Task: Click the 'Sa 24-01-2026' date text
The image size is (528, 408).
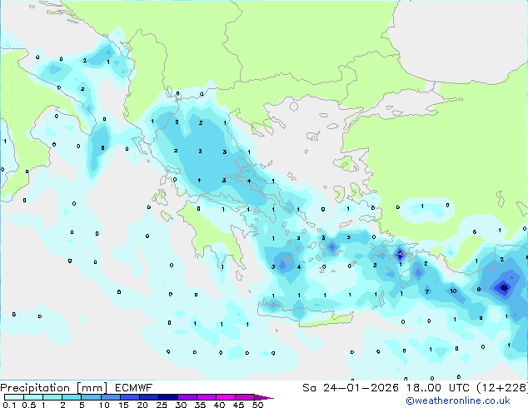Action: [x=351, y=388]
